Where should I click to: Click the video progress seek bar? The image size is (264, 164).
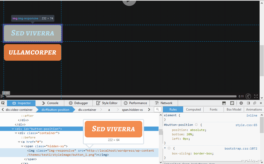coord(122,96)
